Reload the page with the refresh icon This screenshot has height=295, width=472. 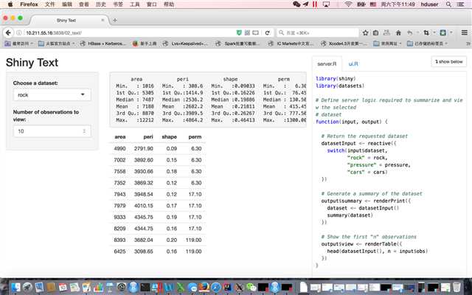point(267,32)
